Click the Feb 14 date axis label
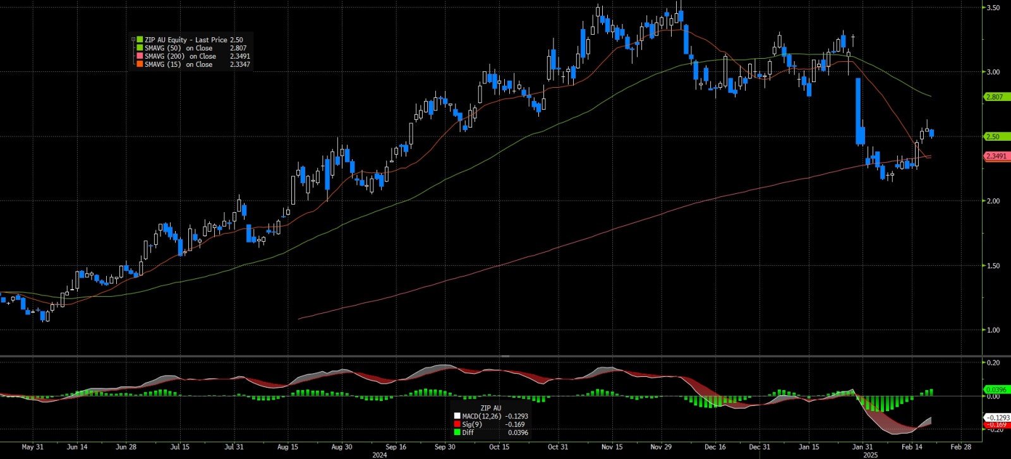 [912, 447]
